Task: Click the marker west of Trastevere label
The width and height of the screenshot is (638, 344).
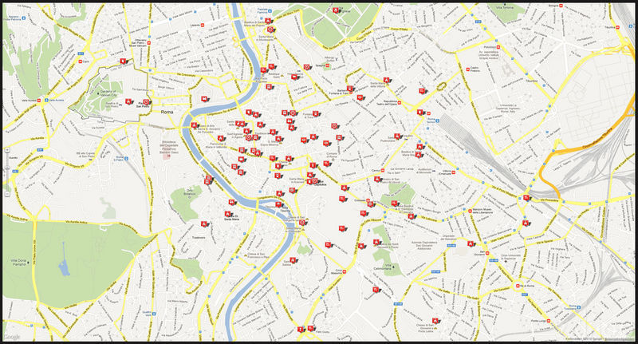Action: [x=203, y=224]
